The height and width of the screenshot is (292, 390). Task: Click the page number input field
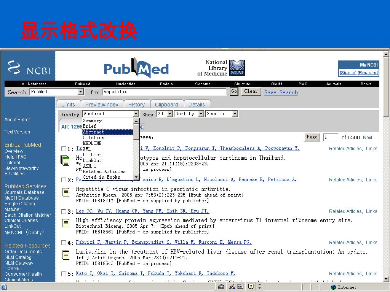pos(331,137)
